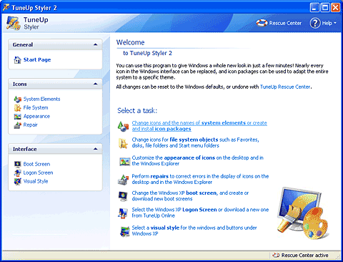This screenshot has height=262, width=343.
Task: Click the Visual Style sidebar icon
Action: [17, 181]
